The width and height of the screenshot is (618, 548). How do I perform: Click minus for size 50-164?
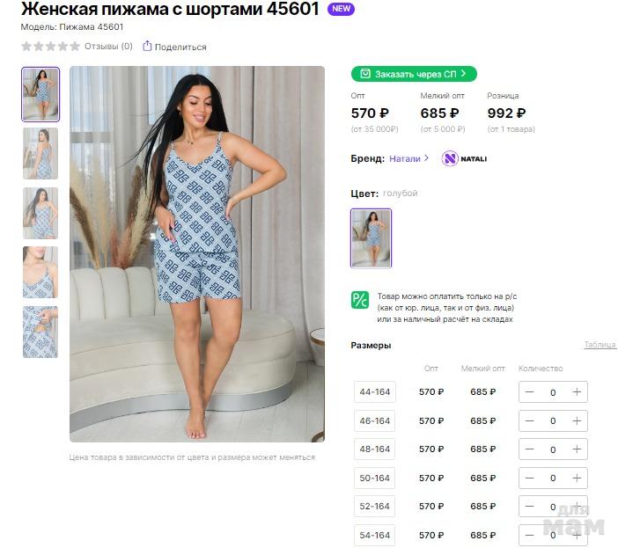529,478
